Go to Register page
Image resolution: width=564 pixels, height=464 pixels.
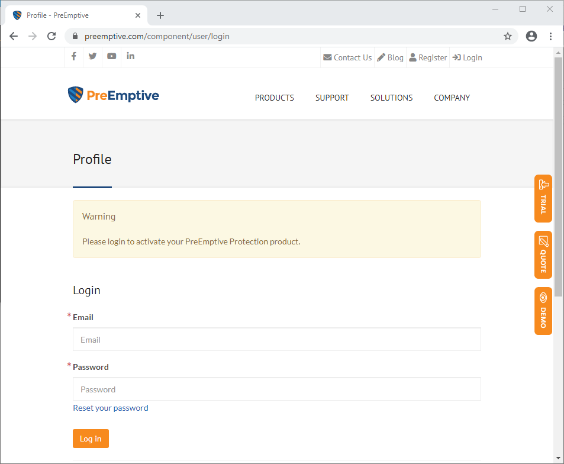point(428,57)
